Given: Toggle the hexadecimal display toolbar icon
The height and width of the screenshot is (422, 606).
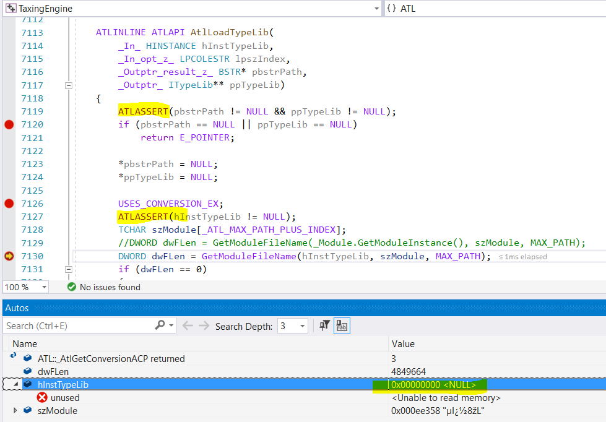Looking at the screenshot, I should tap(342, 325).
